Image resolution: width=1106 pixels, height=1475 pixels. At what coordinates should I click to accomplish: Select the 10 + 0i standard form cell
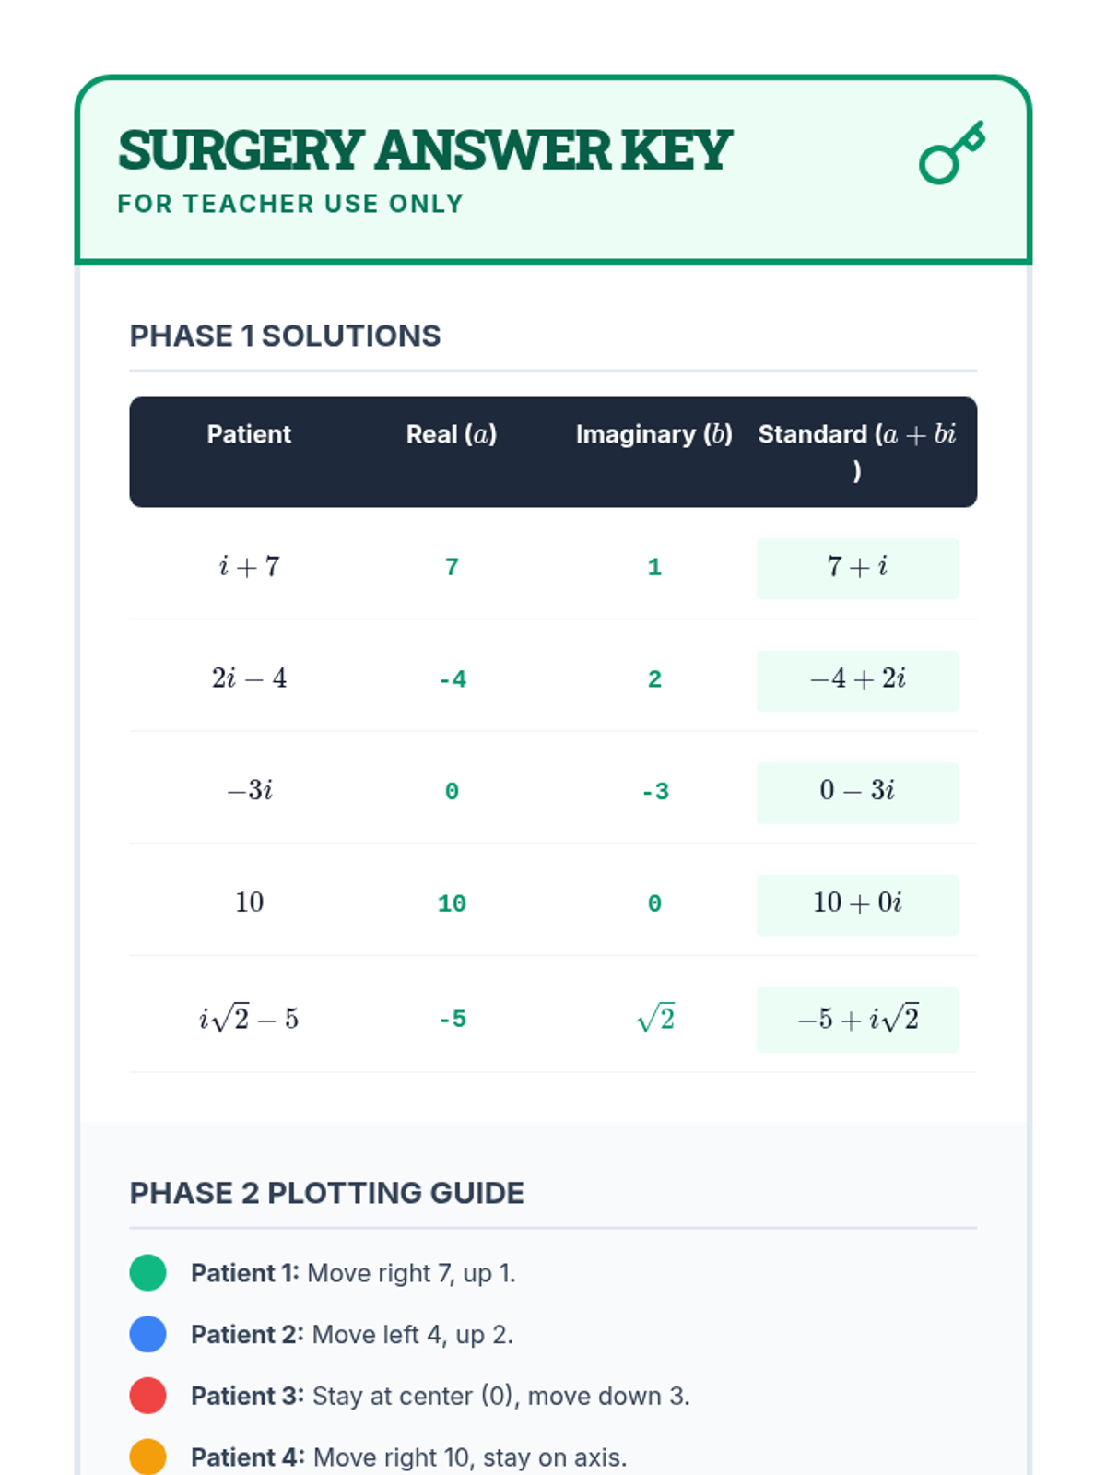coord(856,904)
